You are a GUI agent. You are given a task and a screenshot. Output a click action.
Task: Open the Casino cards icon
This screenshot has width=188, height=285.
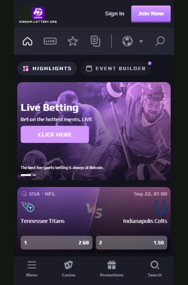69,265
